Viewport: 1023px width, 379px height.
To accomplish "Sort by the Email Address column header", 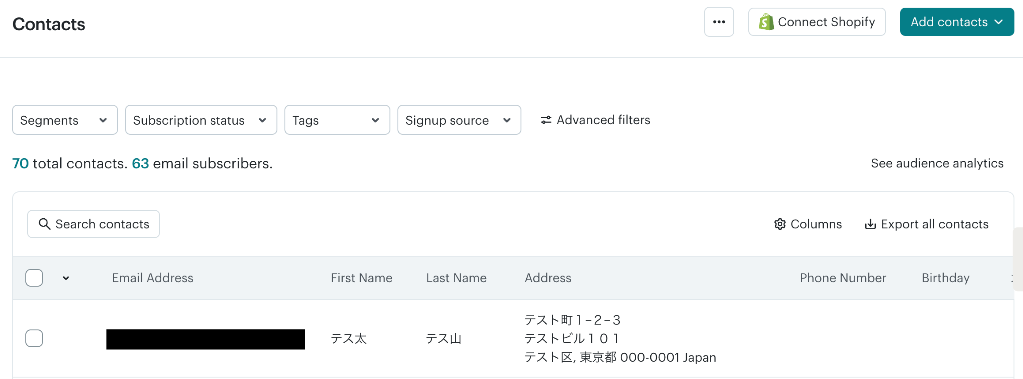I will click(152, 278).
